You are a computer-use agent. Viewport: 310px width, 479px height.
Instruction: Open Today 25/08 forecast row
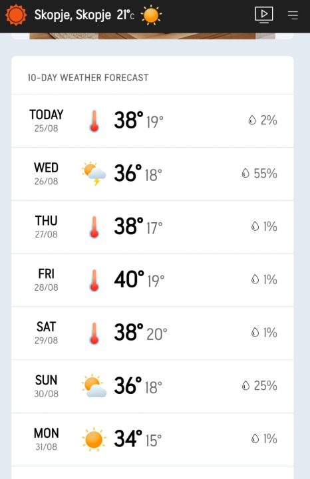click(152, 121)
